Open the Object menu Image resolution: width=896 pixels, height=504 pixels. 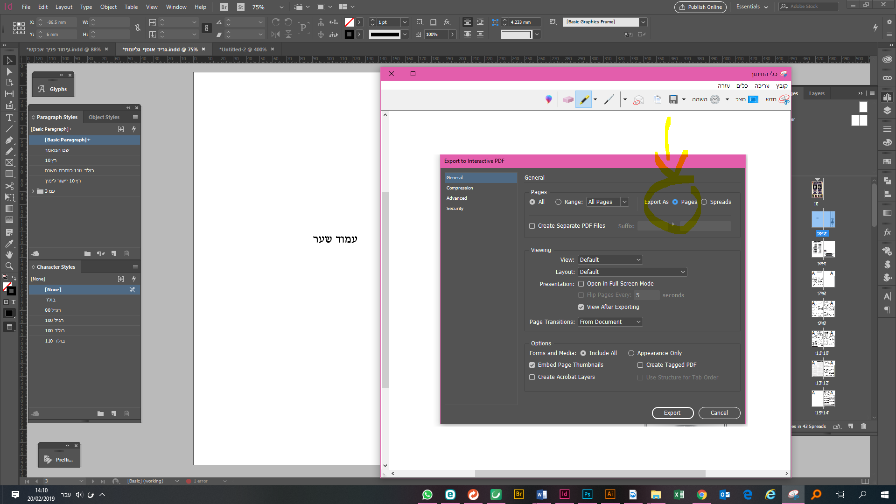108,7
